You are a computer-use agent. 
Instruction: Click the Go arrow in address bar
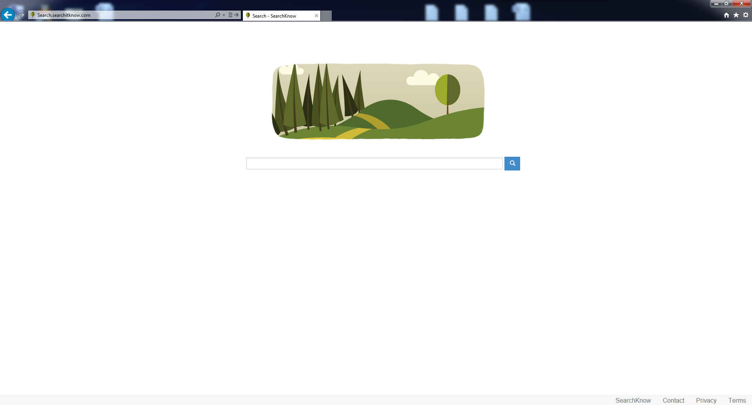[237, 15]
